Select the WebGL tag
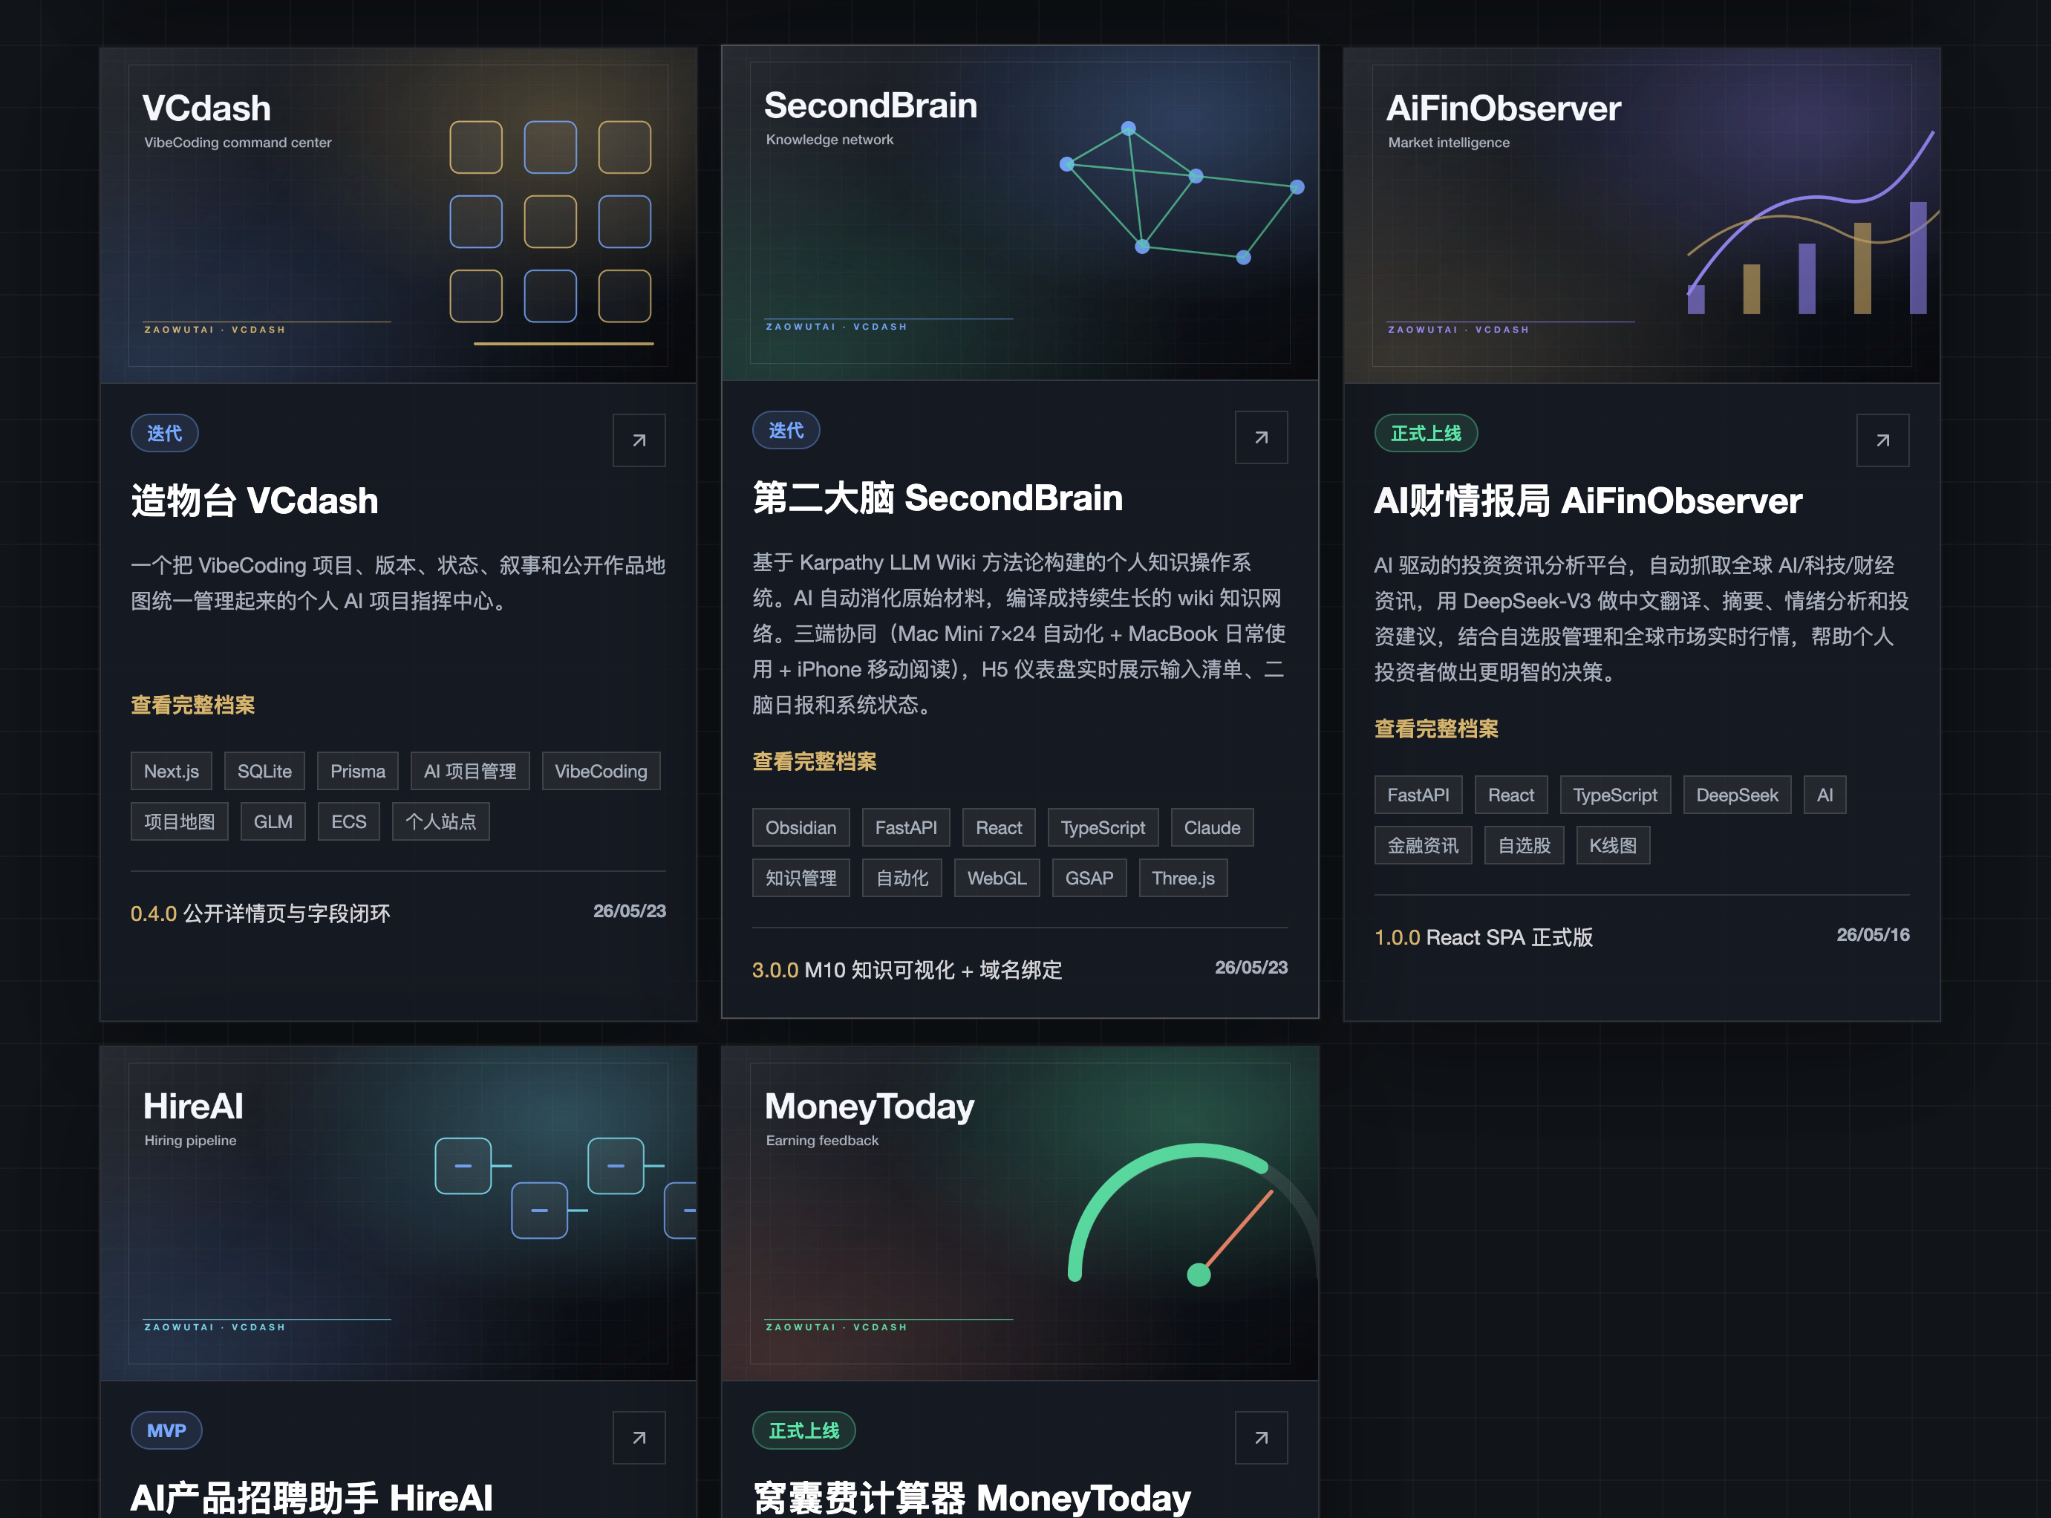Screen dimensions: 2051x1518 click(997, 878)
